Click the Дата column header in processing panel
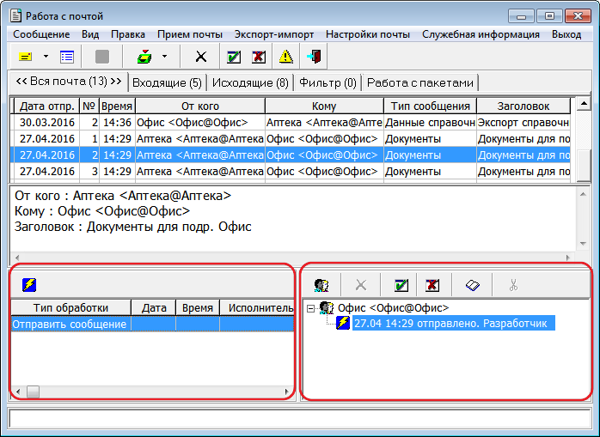The width and height of the screenshot is (600, 437). [x=154, y=307]
